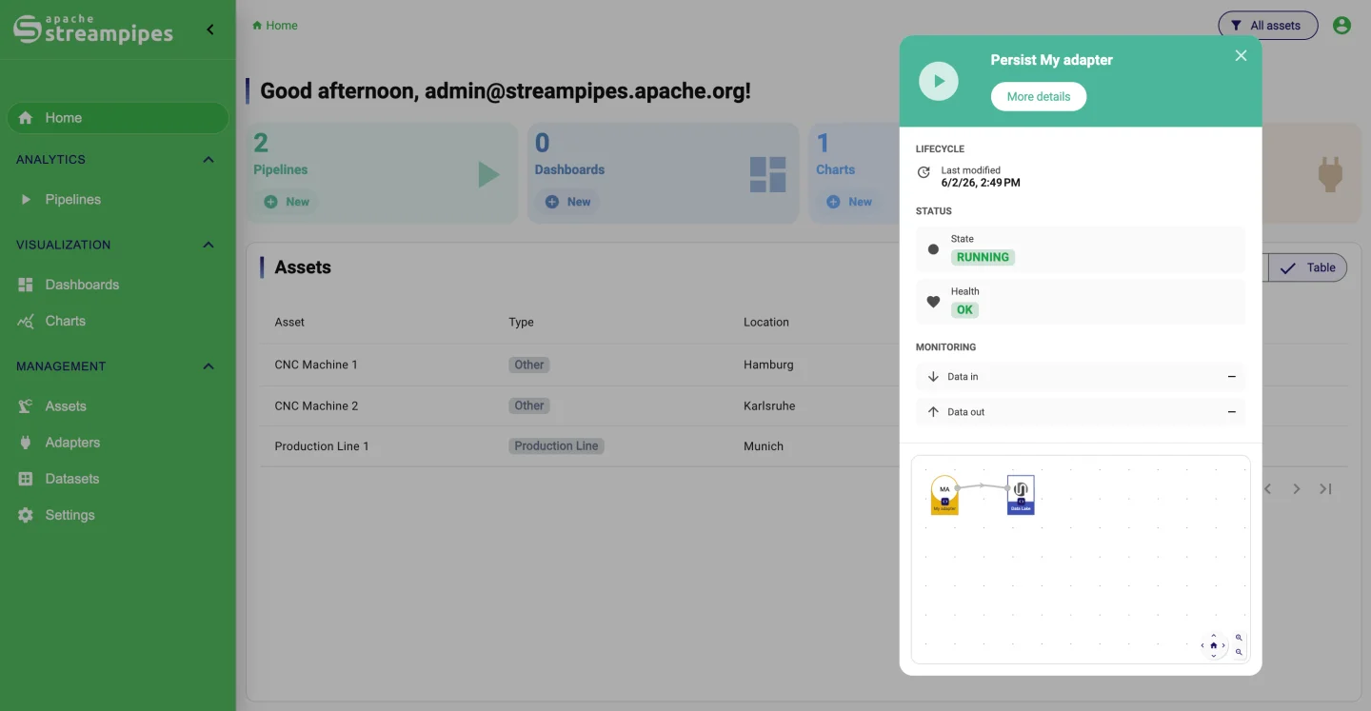Select the Data Lake node in preview
The width and height of the screenshot is (1371, 711).
(1021, 495)
